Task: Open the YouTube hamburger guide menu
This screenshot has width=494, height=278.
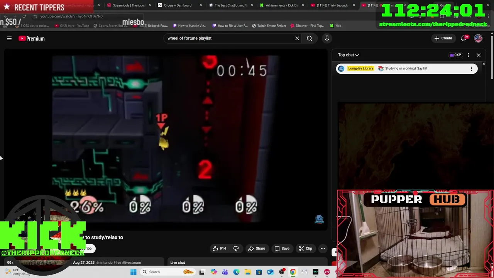Action: (x=9, y=38)
